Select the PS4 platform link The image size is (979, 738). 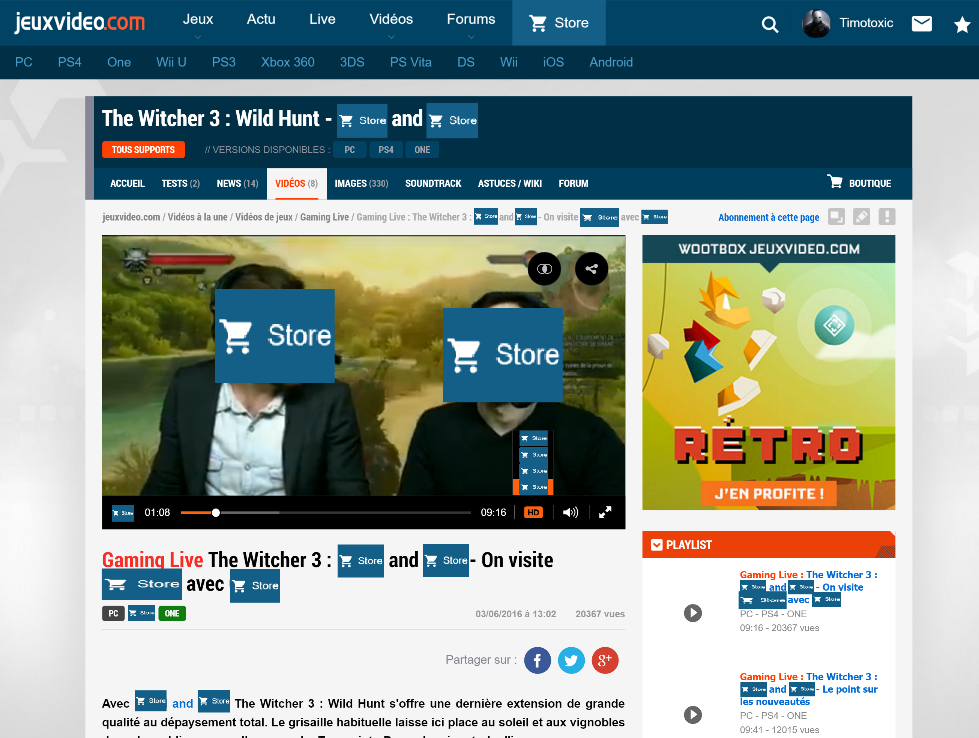(x=69, y=62)
